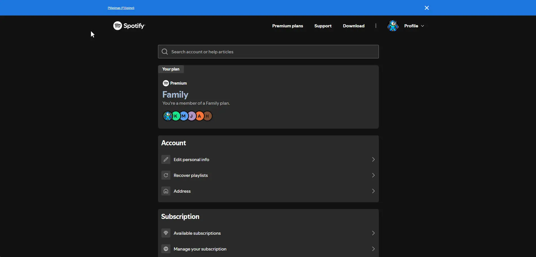Click the Premium Spotify badge icon
536x257 pixels.
click(x=166, y=83)
